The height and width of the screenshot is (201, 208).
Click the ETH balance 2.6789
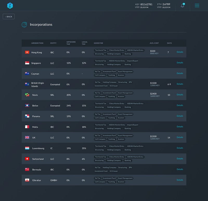[166, 4]
